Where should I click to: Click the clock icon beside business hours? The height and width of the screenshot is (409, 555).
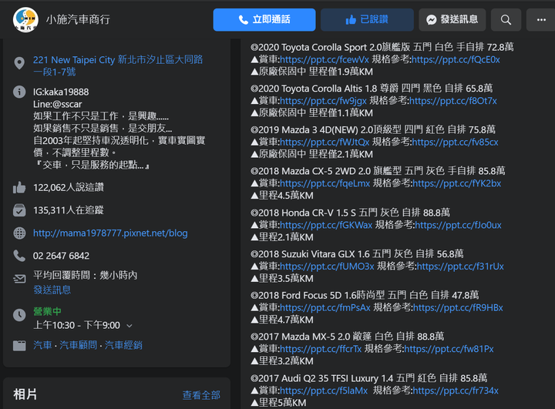click(x=19, y=315)
